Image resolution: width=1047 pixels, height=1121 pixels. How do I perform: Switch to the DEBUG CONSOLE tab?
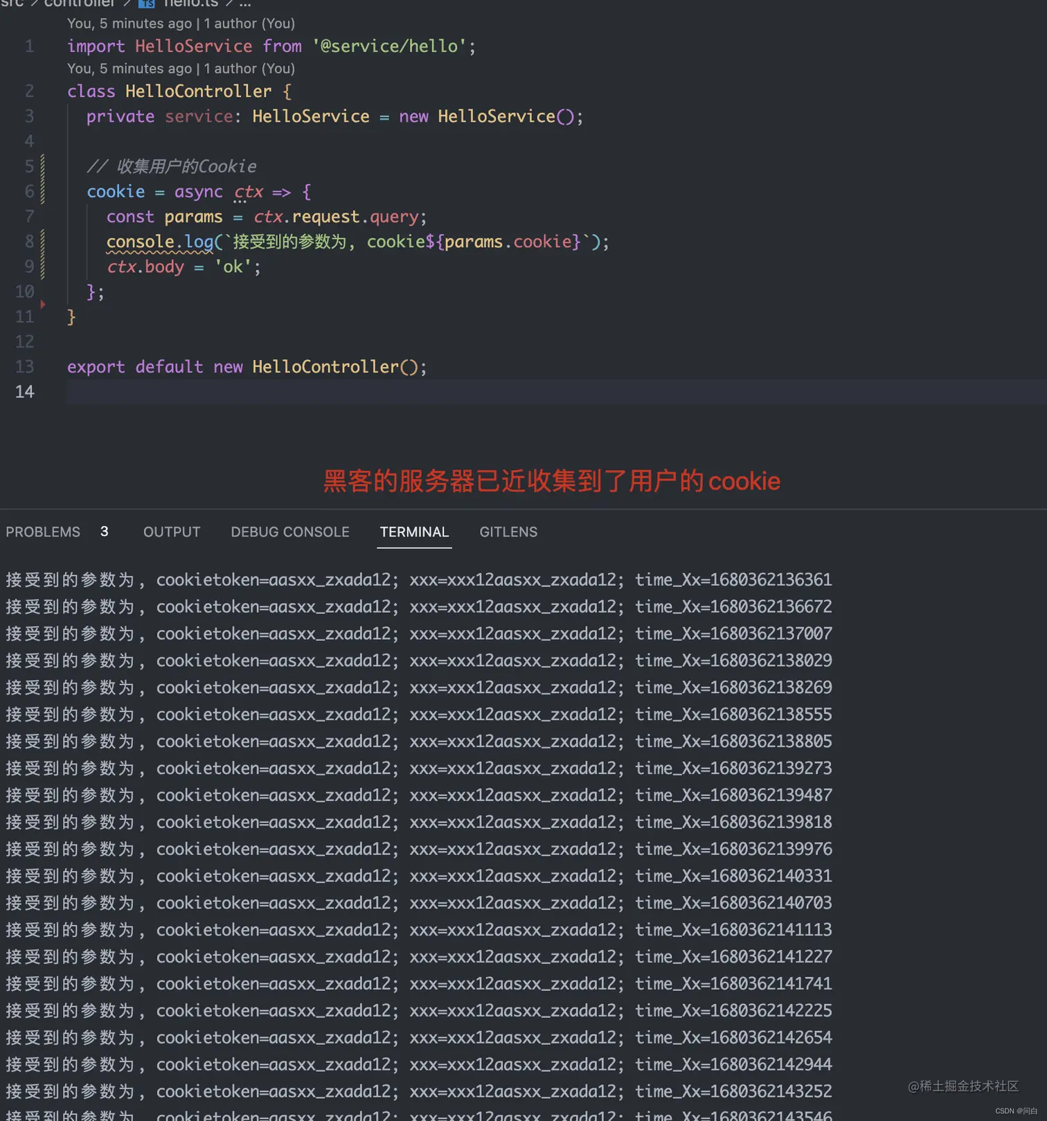(x=290, y=532)
